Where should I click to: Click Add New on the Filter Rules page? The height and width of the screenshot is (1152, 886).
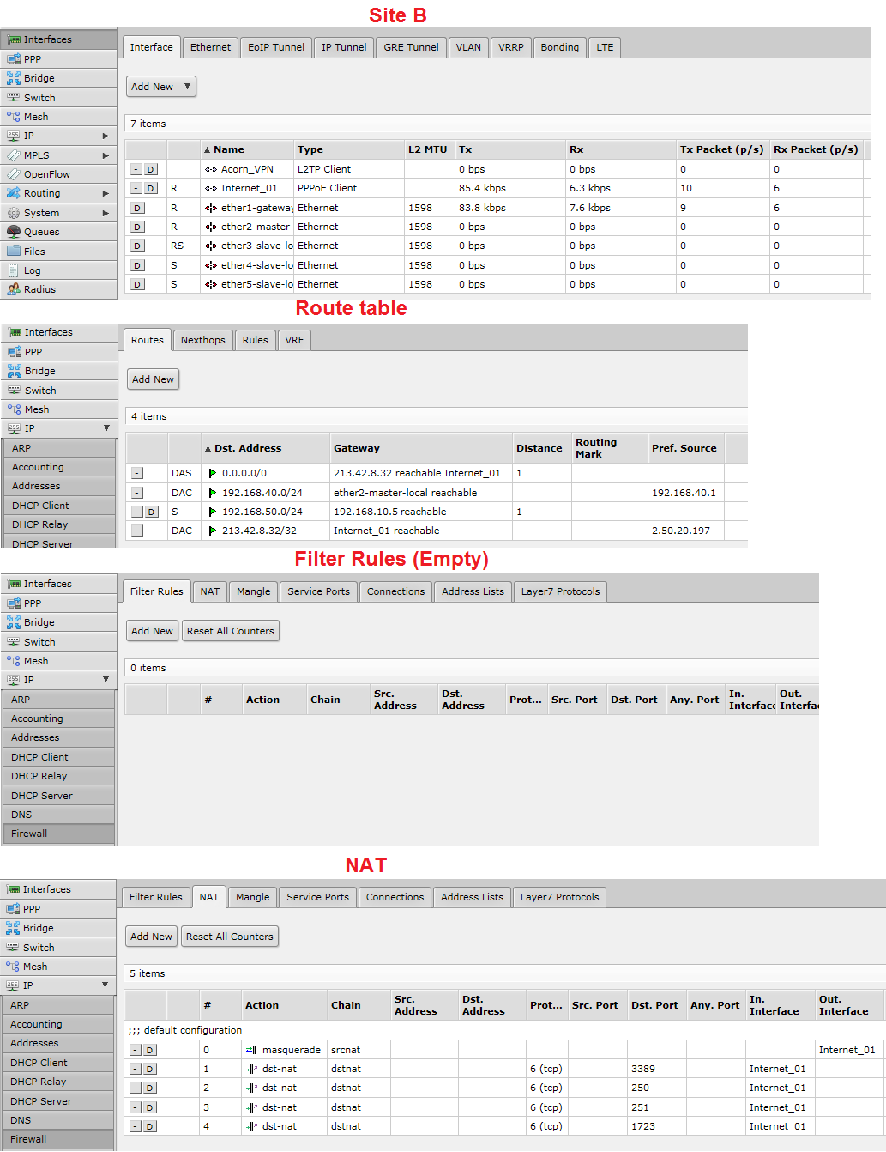151,630
